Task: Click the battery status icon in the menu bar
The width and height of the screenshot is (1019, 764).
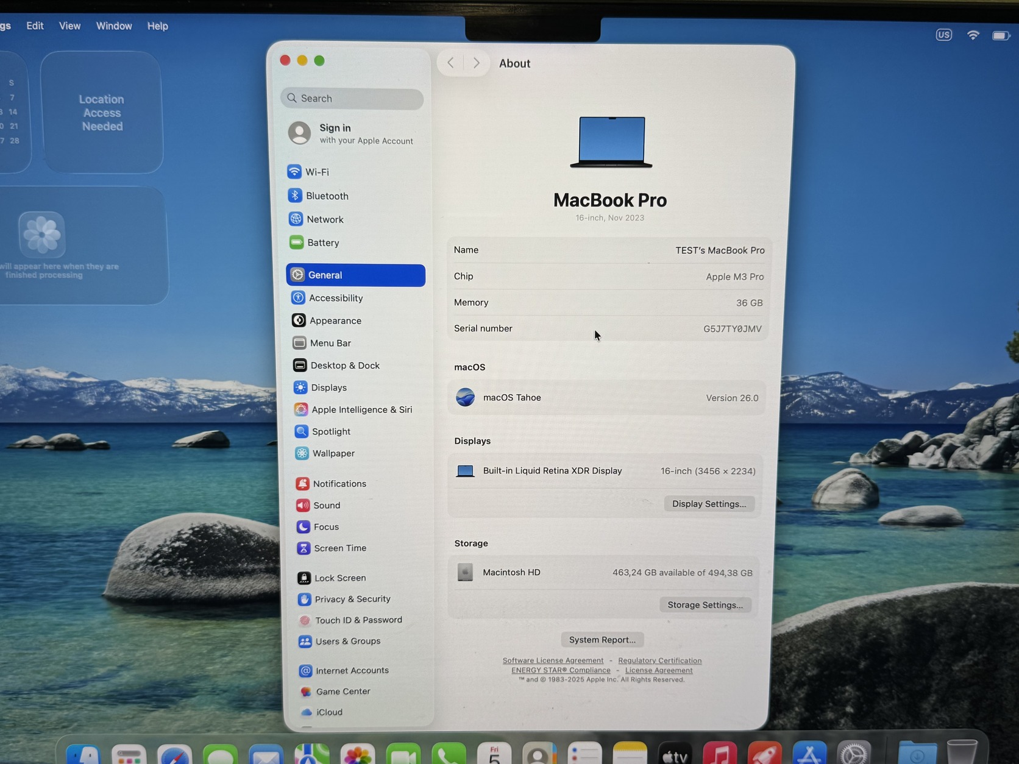Action: 1001,36
